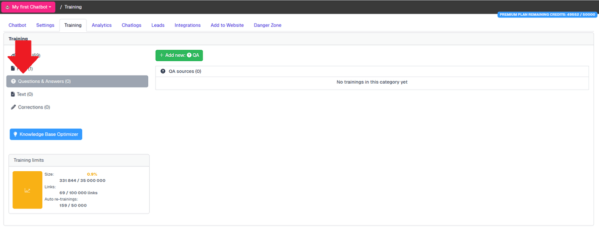Screen dimensions: 599x233
Task: Go to the Analytics tab
Action: 102,25
